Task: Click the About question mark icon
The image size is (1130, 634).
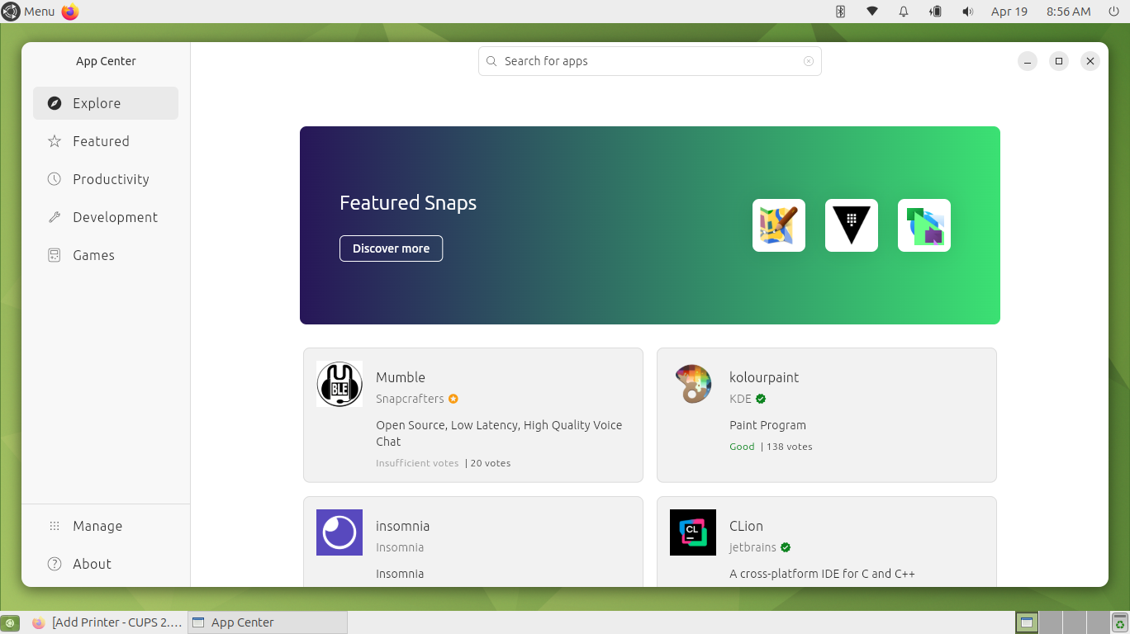Action: (55, 564)
